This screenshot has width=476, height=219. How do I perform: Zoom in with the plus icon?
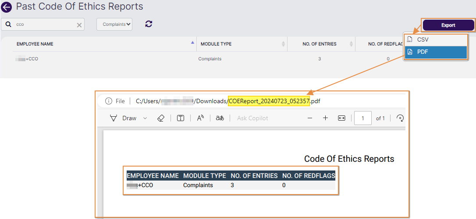325,118
